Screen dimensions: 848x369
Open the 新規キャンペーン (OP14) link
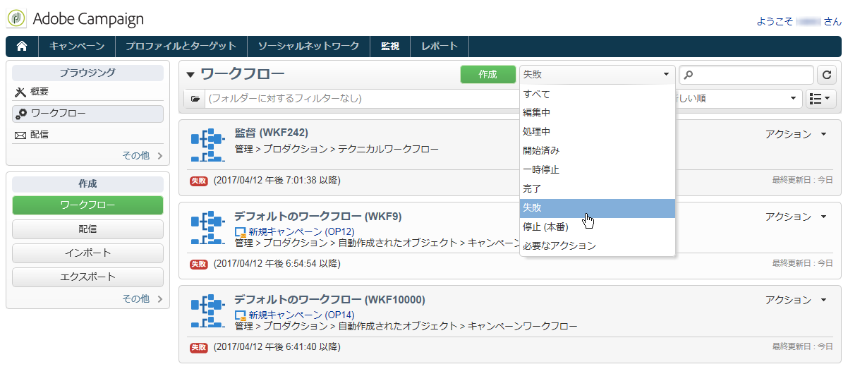(x=301, y=315)
